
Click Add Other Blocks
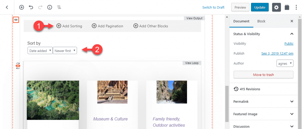pyautogui.click(x=151, y=26)
